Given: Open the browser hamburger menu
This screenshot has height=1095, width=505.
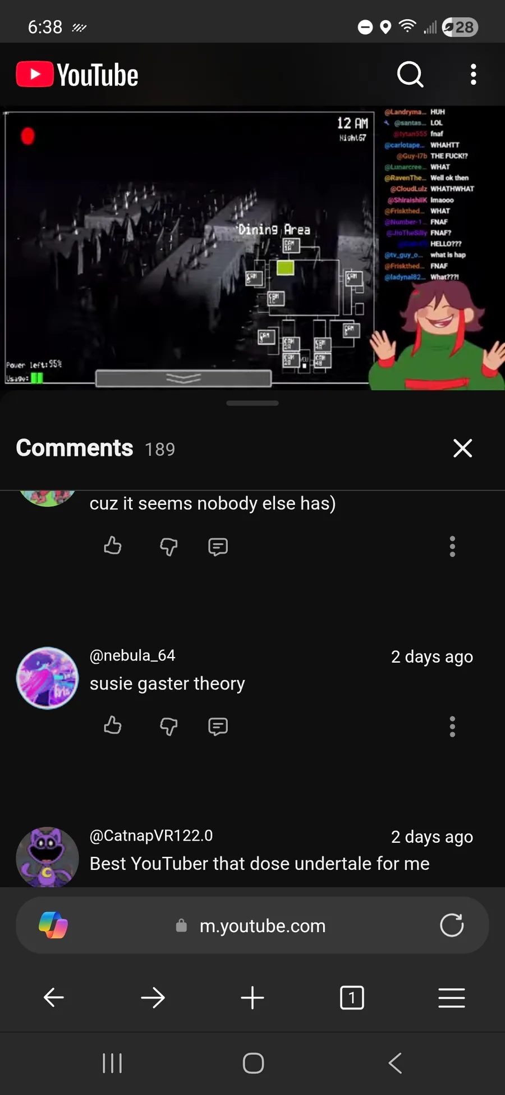Looking at the screenshot, I should pos(452,998).
